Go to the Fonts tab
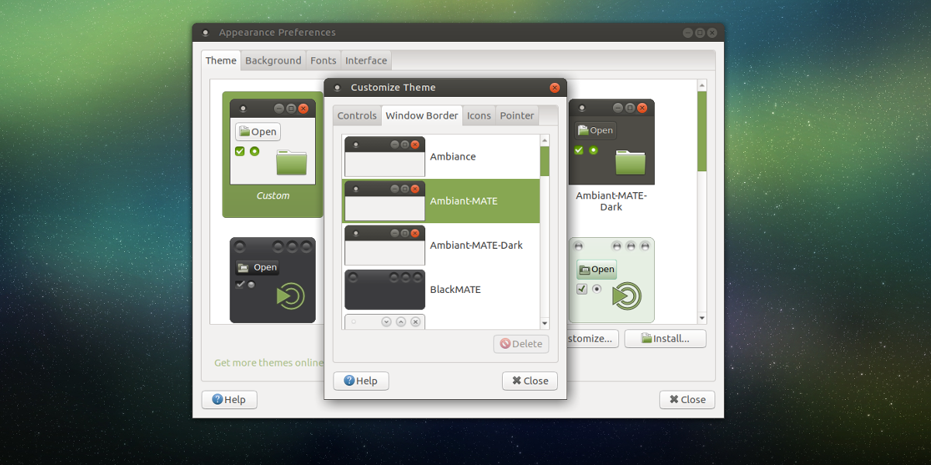The height and width of the screenshot is (465, 931). point(324,60)
